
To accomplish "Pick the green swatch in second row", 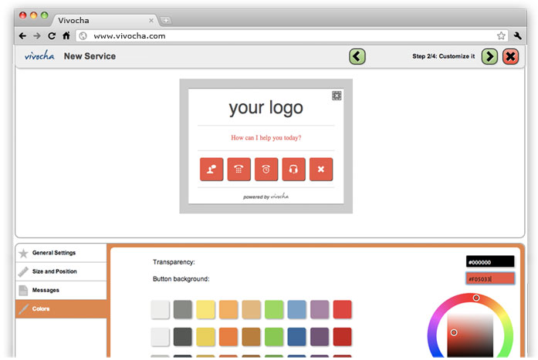I will [274, 337].
